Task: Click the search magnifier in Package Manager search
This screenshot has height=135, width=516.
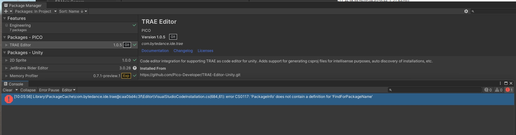Action: point(473,11)
